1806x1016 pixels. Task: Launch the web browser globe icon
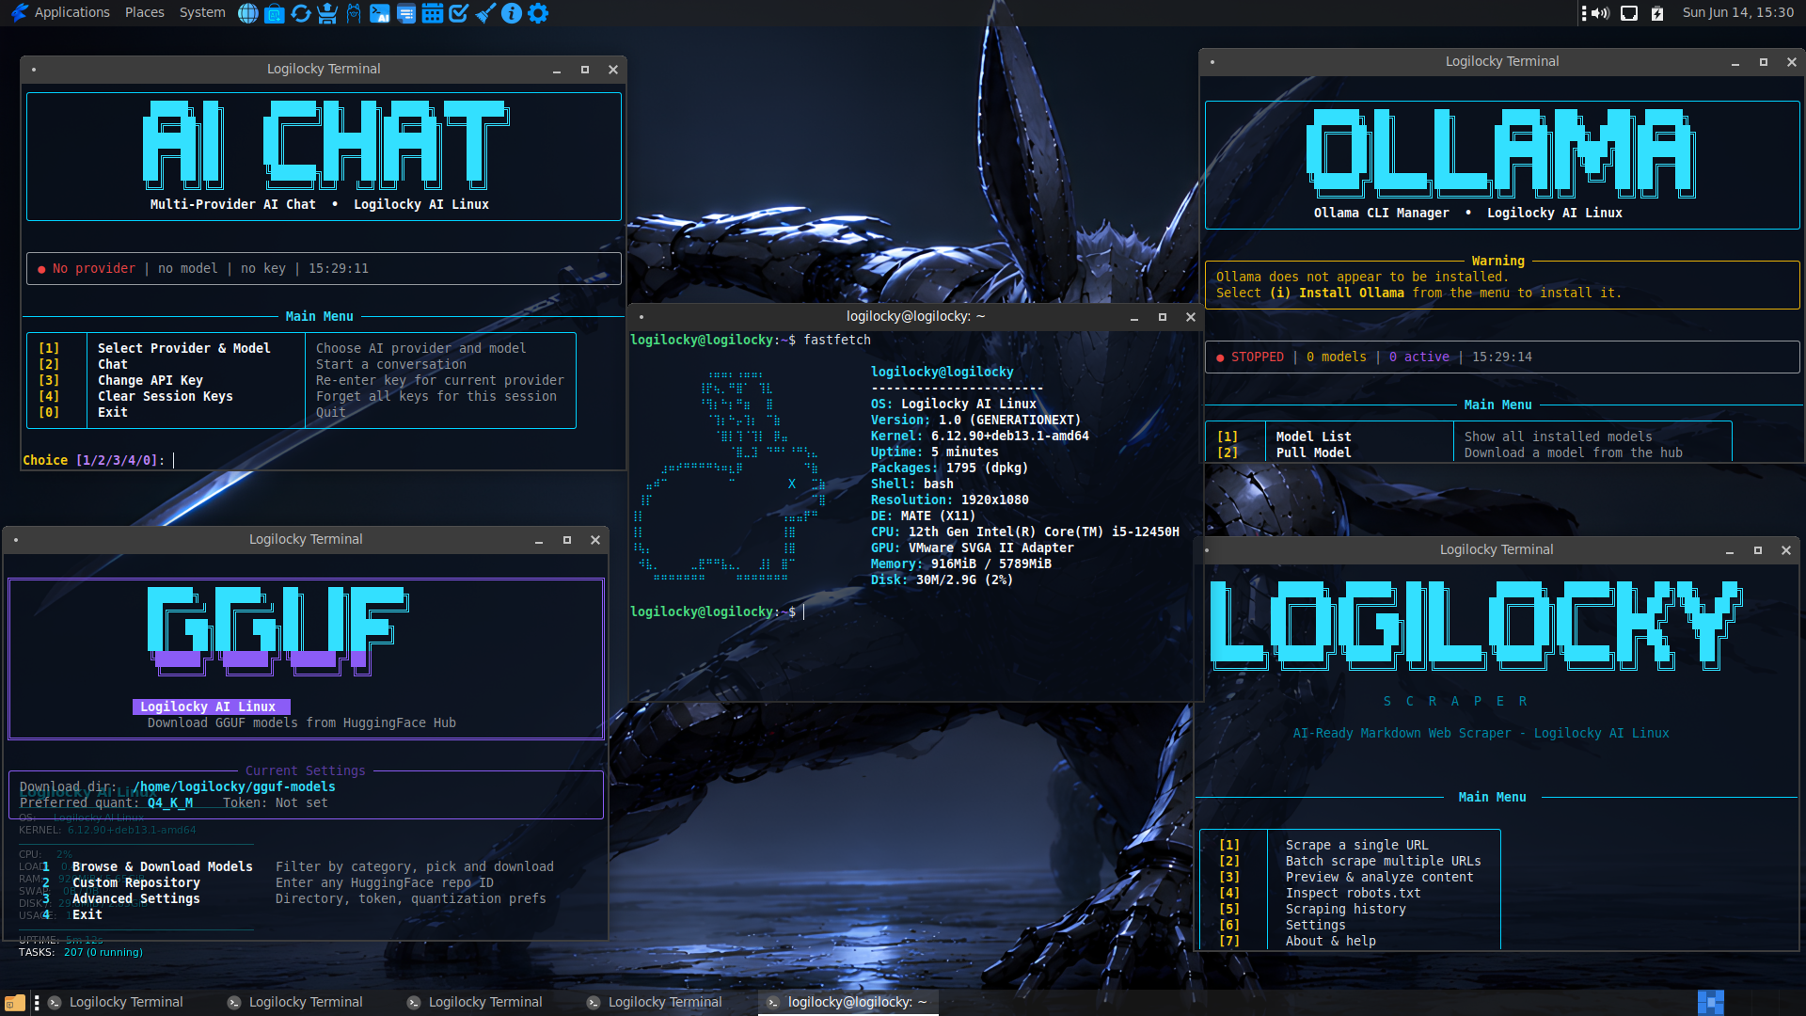(x=248, y=13)
